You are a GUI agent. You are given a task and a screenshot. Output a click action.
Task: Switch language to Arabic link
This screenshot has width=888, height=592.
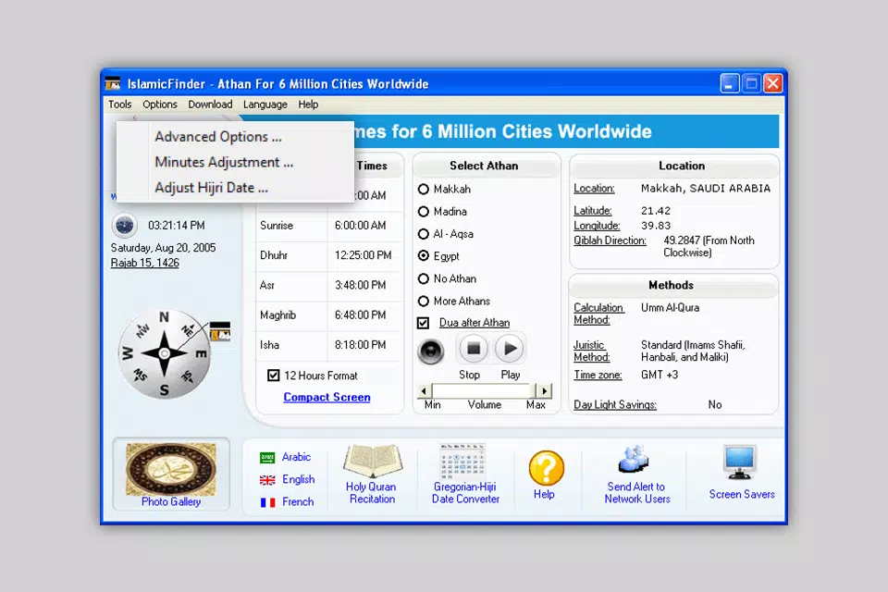point(296,457)
